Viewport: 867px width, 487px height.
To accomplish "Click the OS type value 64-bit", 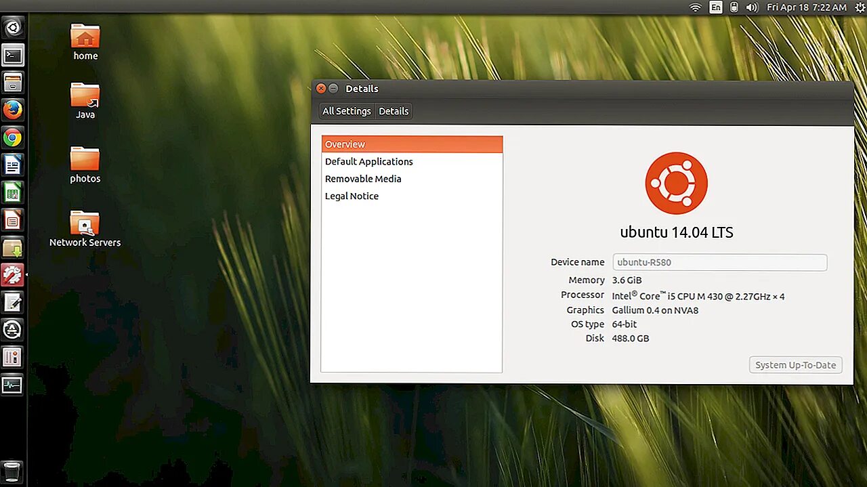I will point(625,324).
